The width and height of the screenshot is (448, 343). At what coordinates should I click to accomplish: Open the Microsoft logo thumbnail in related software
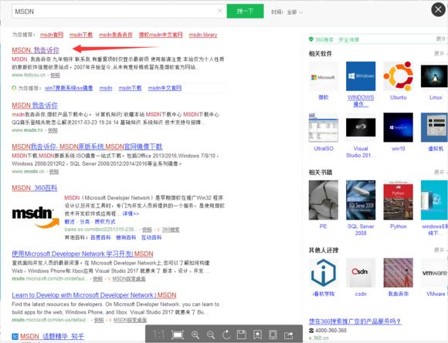pos(323,76)
